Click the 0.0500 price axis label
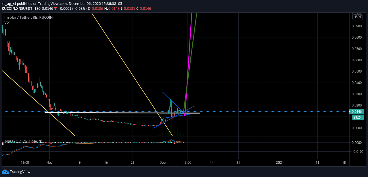 [357, 71]
